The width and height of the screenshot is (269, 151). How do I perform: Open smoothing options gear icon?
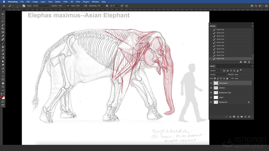coord(107,6)
